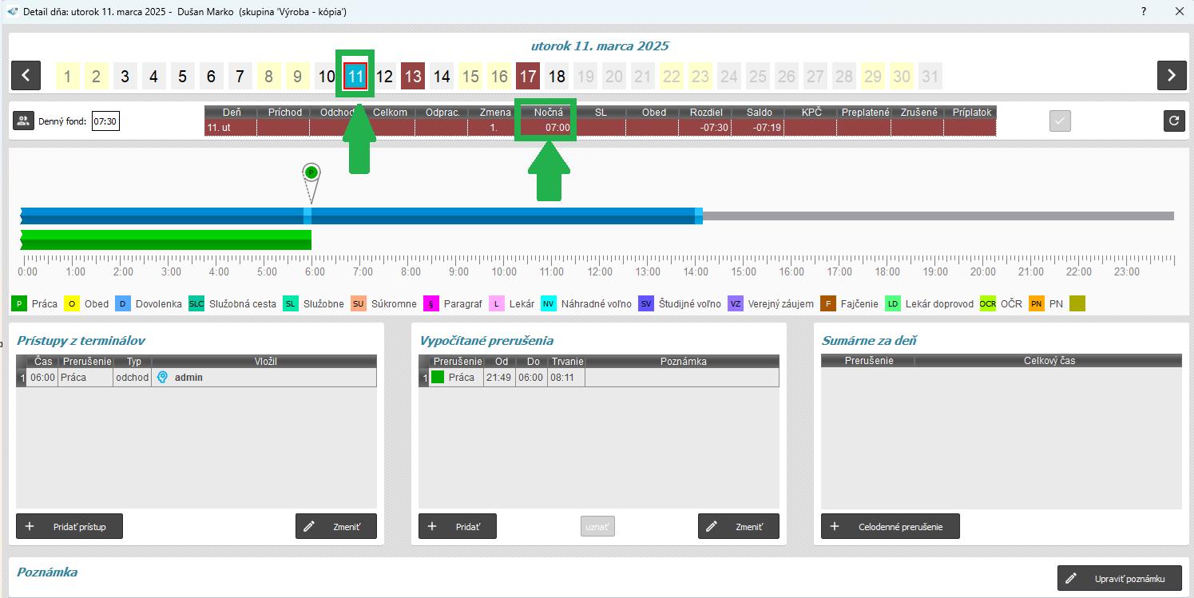Select the blue Dovolenka legend icon
The height and width of the screenshot is (598, 1194).
[x=123, y=303]
